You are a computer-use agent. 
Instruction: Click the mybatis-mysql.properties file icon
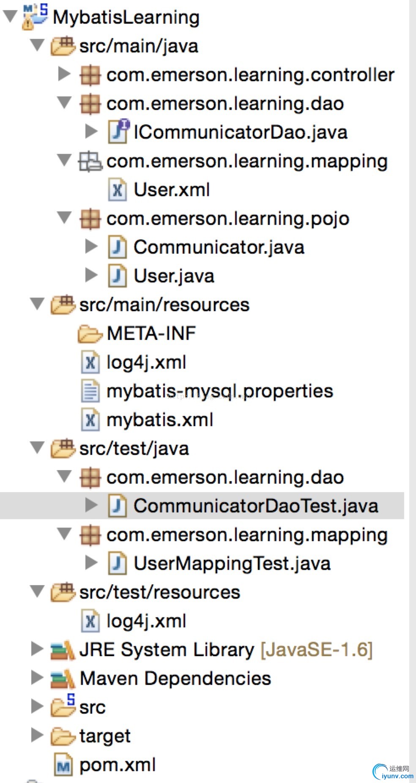(x=90, y=391)
